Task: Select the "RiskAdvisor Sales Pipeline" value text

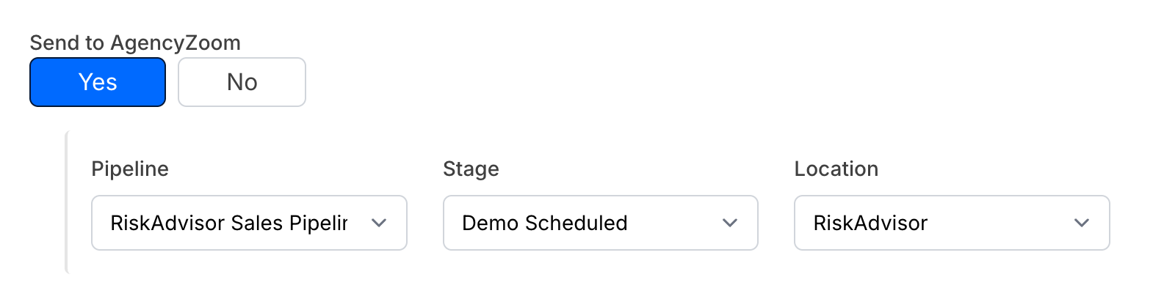Action: click(x=228, y=223)
